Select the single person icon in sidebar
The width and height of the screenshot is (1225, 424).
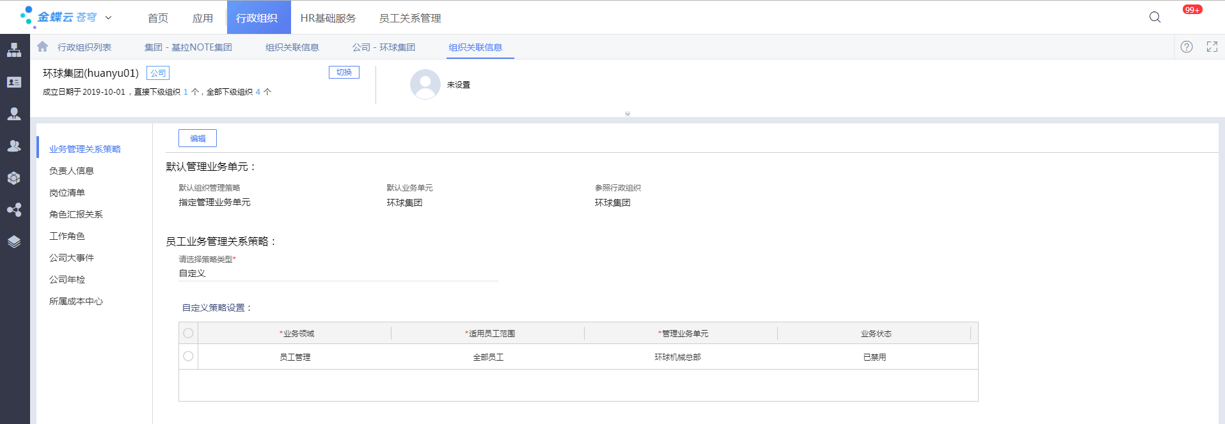click(14, 114)
